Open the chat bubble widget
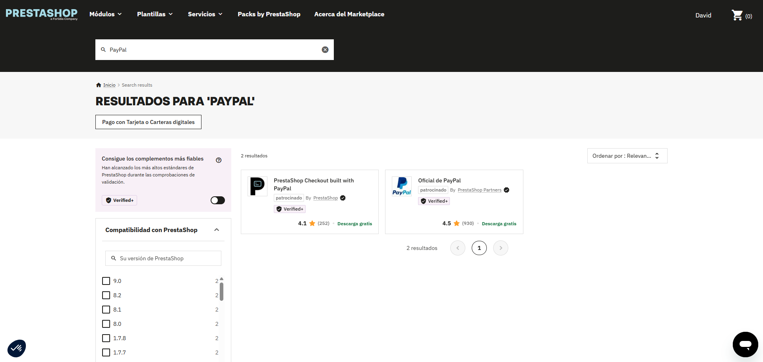Viewport: 763px width, 362px height. [745, 345]
